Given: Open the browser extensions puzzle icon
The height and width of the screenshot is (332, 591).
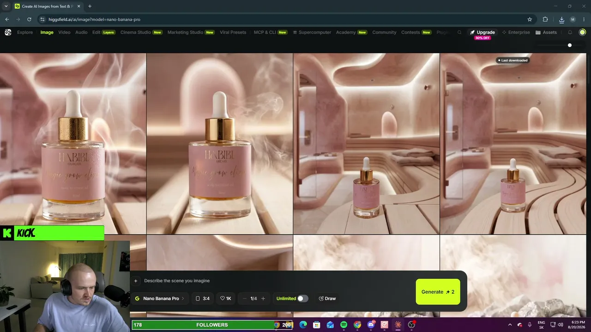Looking at the screenshot, I should click(545, 19).
